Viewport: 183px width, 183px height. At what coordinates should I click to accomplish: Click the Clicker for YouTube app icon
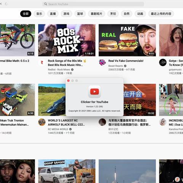coord(95,91)
